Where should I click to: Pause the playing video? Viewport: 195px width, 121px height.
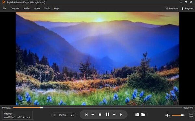[x=108, y=115]
